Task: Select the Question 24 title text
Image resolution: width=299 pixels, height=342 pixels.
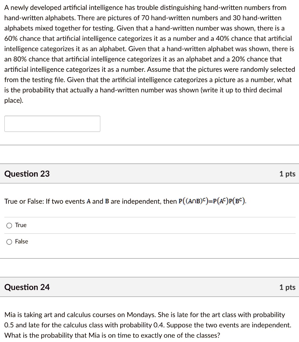Action: [x=27, y=287]
